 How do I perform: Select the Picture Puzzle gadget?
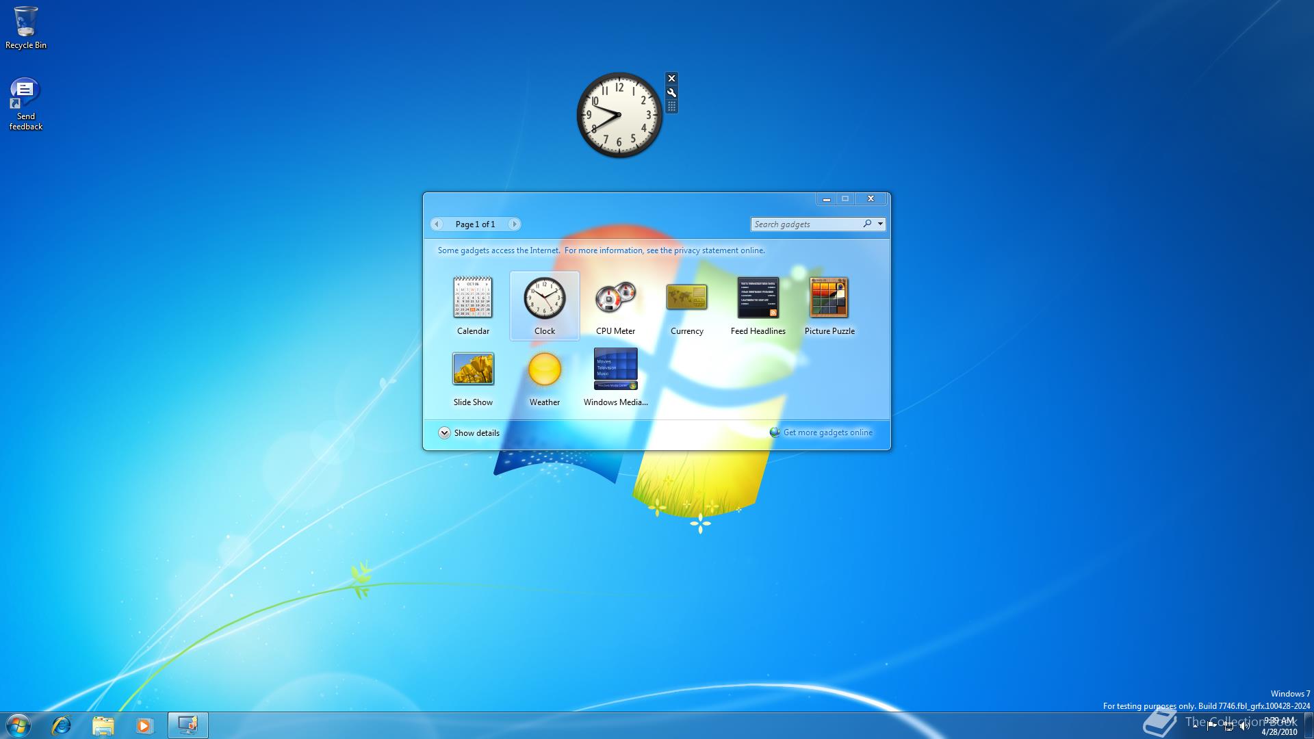point(829,305)
